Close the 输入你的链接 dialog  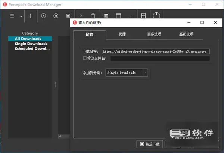pos(215,22)
